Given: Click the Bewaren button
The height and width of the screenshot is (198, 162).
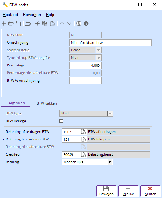Looking at the screenshot, I should tap(107, 191).
